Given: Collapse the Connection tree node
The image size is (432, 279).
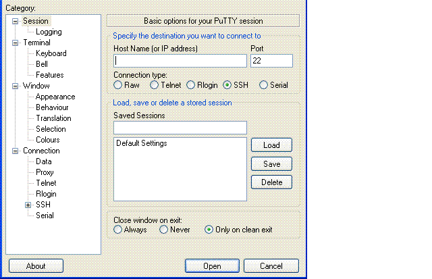Looking at the screenshot, I should (16, 151).
